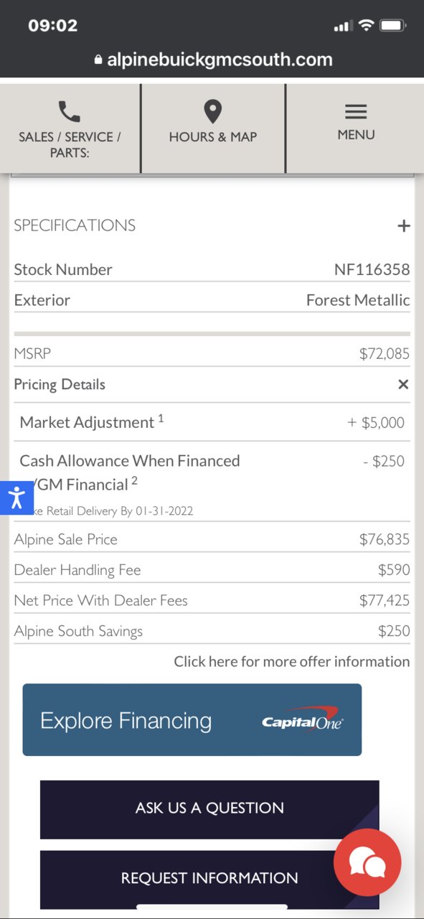
Task: Open the accessibility options icon
Action: [x=17, y=498]
